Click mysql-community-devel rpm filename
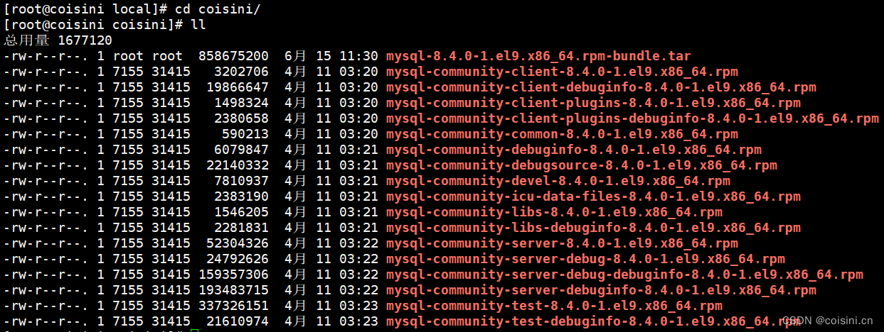884x332 pixels. [x=558, y=181]
